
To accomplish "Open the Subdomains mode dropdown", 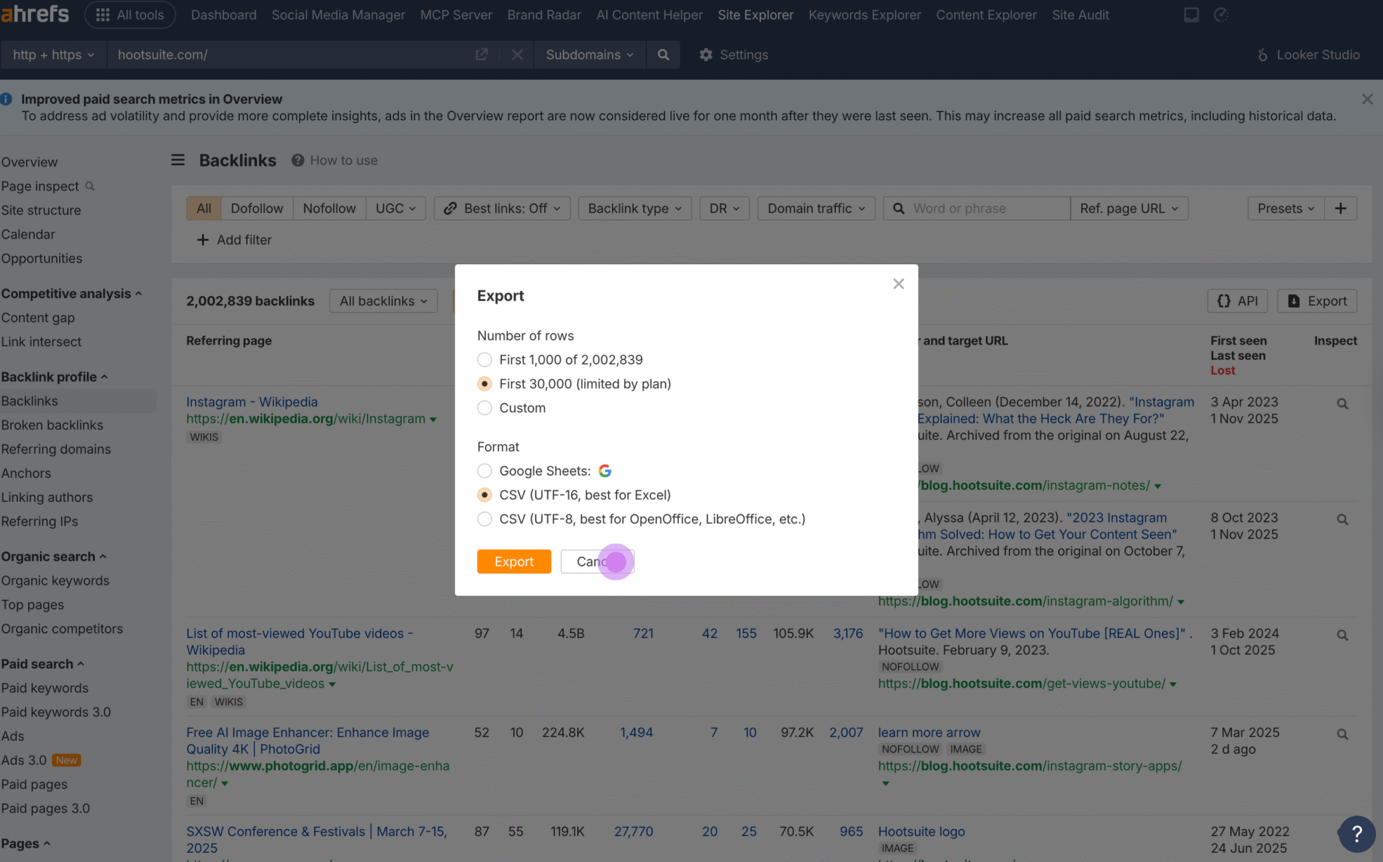I will click(589, 55).
